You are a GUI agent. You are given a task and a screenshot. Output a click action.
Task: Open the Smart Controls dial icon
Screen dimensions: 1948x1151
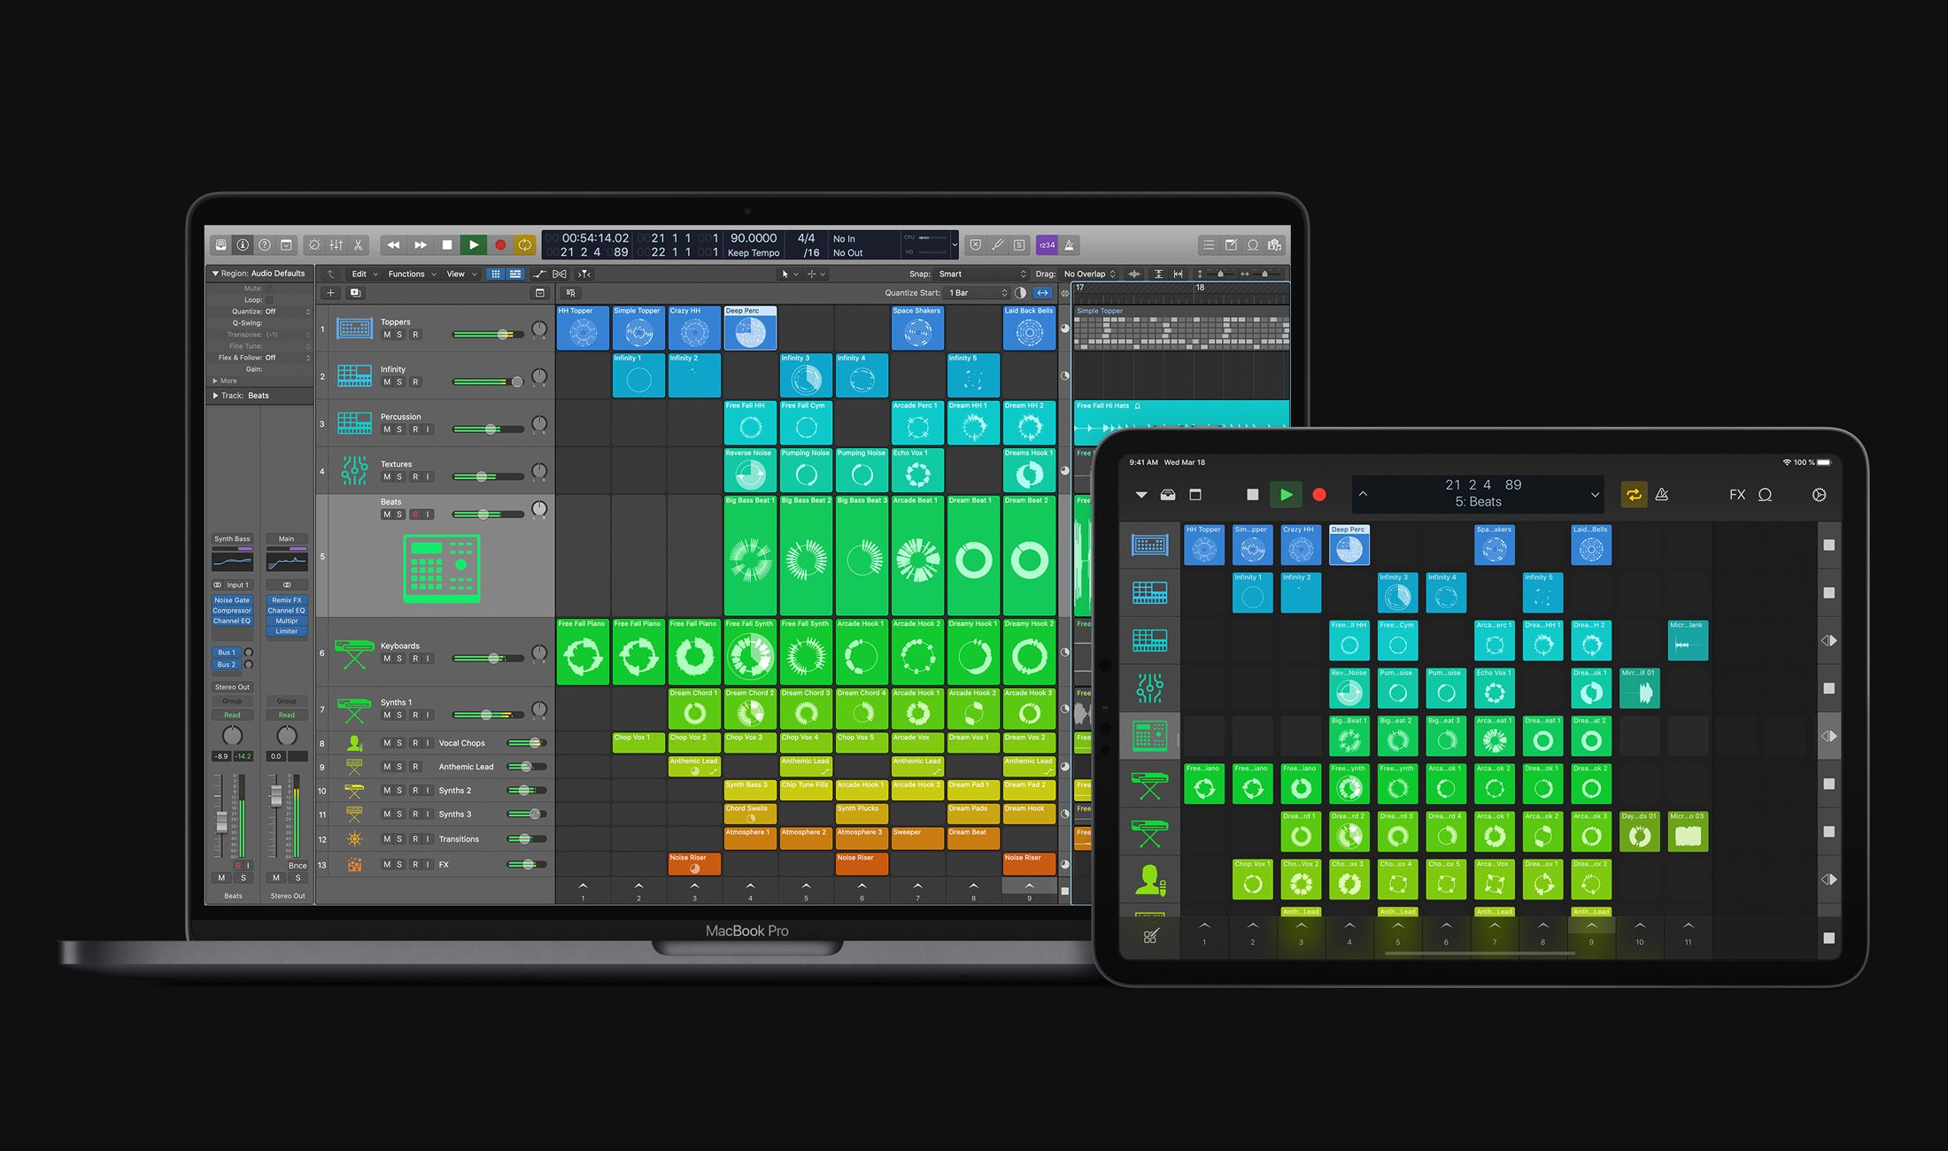point(314,245)
